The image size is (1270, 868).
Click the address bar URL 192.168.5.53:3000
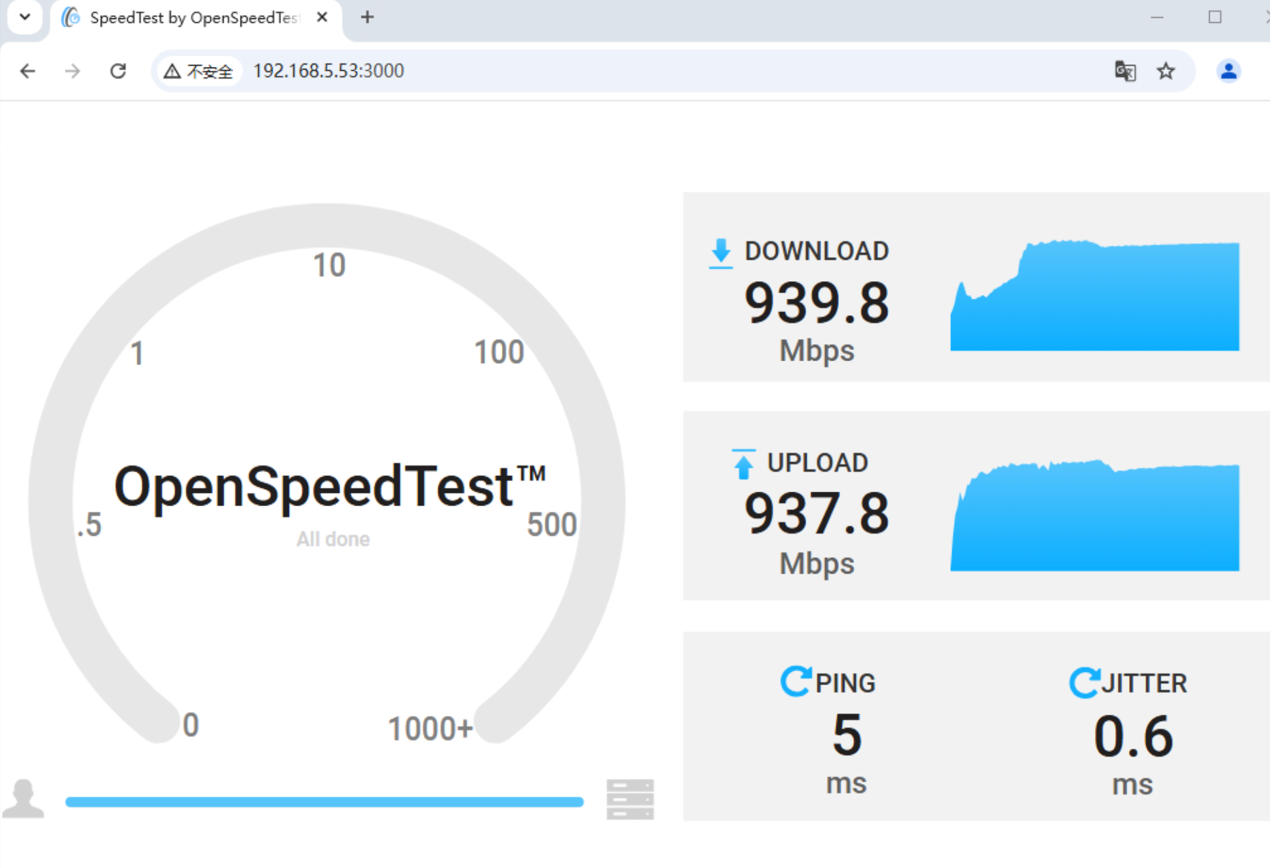(328, 71)
